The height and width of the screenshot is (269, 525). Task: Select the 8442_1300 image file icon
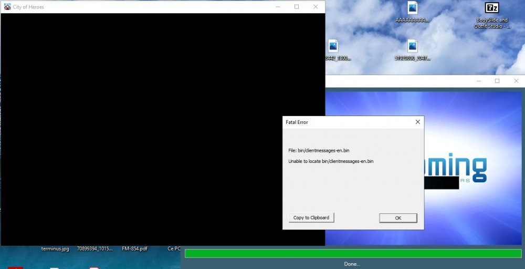pos(333,46)
